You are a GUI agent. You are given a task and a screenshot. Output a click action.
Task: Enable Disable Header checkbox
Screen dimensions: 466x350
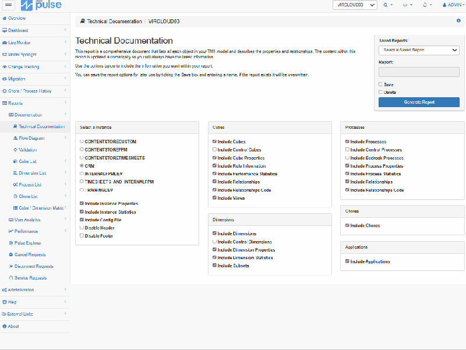tap(82, 228)
